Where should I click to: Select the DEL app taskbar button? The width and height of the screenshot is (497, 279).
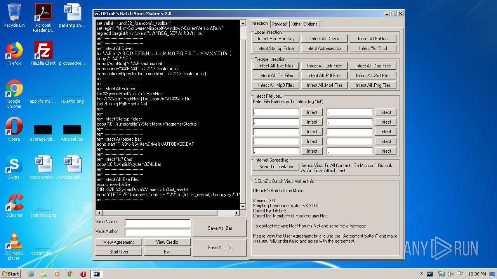tap(97, 274)
